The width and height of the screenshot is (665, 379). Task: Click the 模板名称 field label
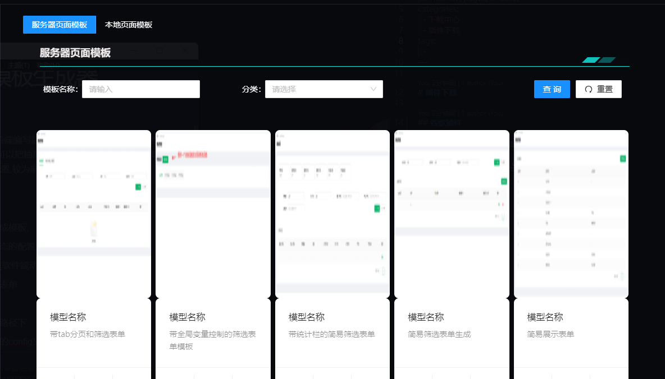60,89
